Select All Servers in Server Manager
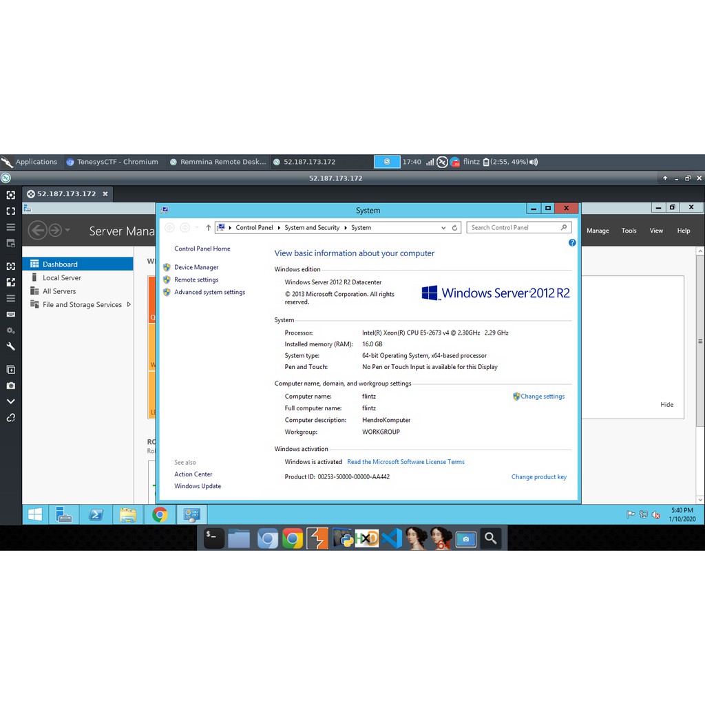The width and height of the screenshot is (705, 705). (59, 291)
